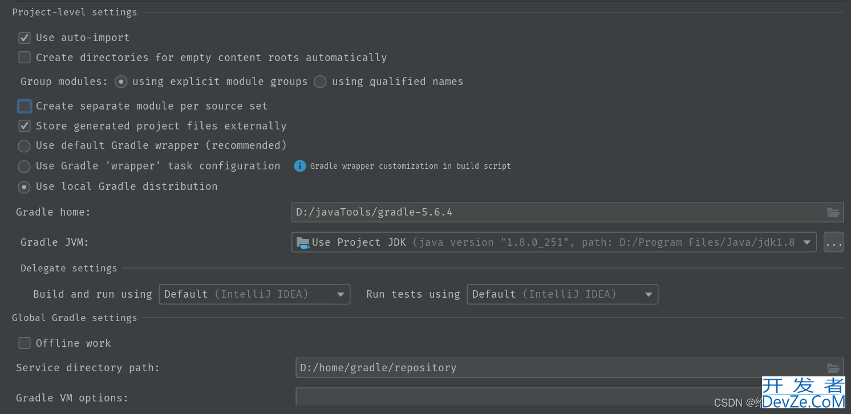Open the Run tests using dropdown
The width and height of the screenshot is (851, 414).
tap(562, 294)
